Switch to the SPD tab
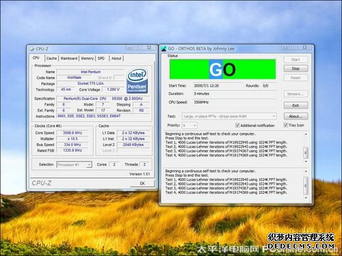The image size is (342, 256). tap(101, 59)
